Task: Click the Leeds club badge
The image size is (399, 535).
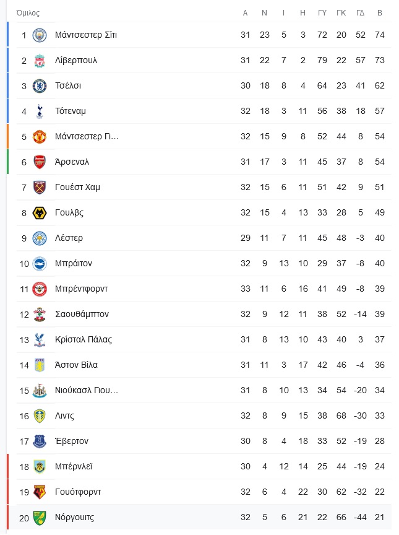Action: (40, 416)
